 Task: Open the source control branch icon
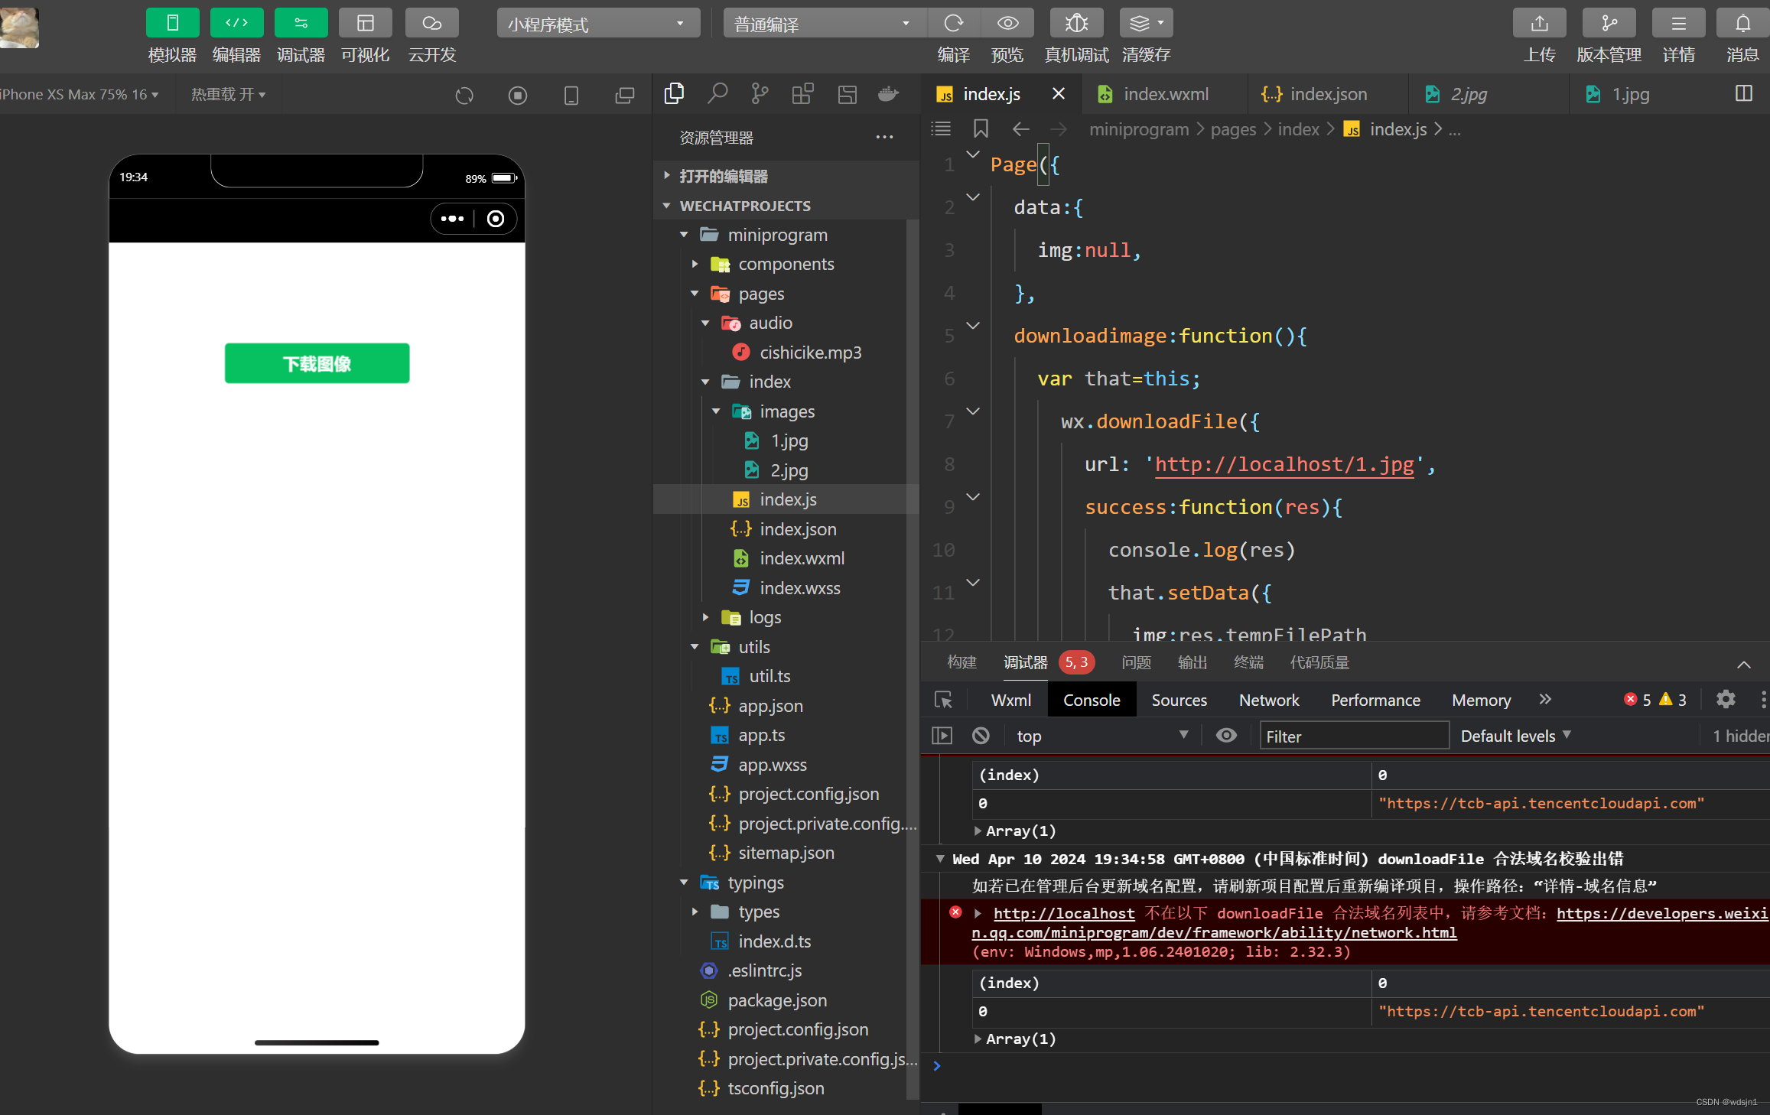(x=760, y=94)
